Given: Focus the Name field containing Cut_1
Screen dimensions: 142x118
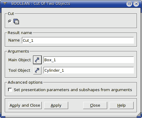Looking at the screenshot, I should tap(78, 40).
